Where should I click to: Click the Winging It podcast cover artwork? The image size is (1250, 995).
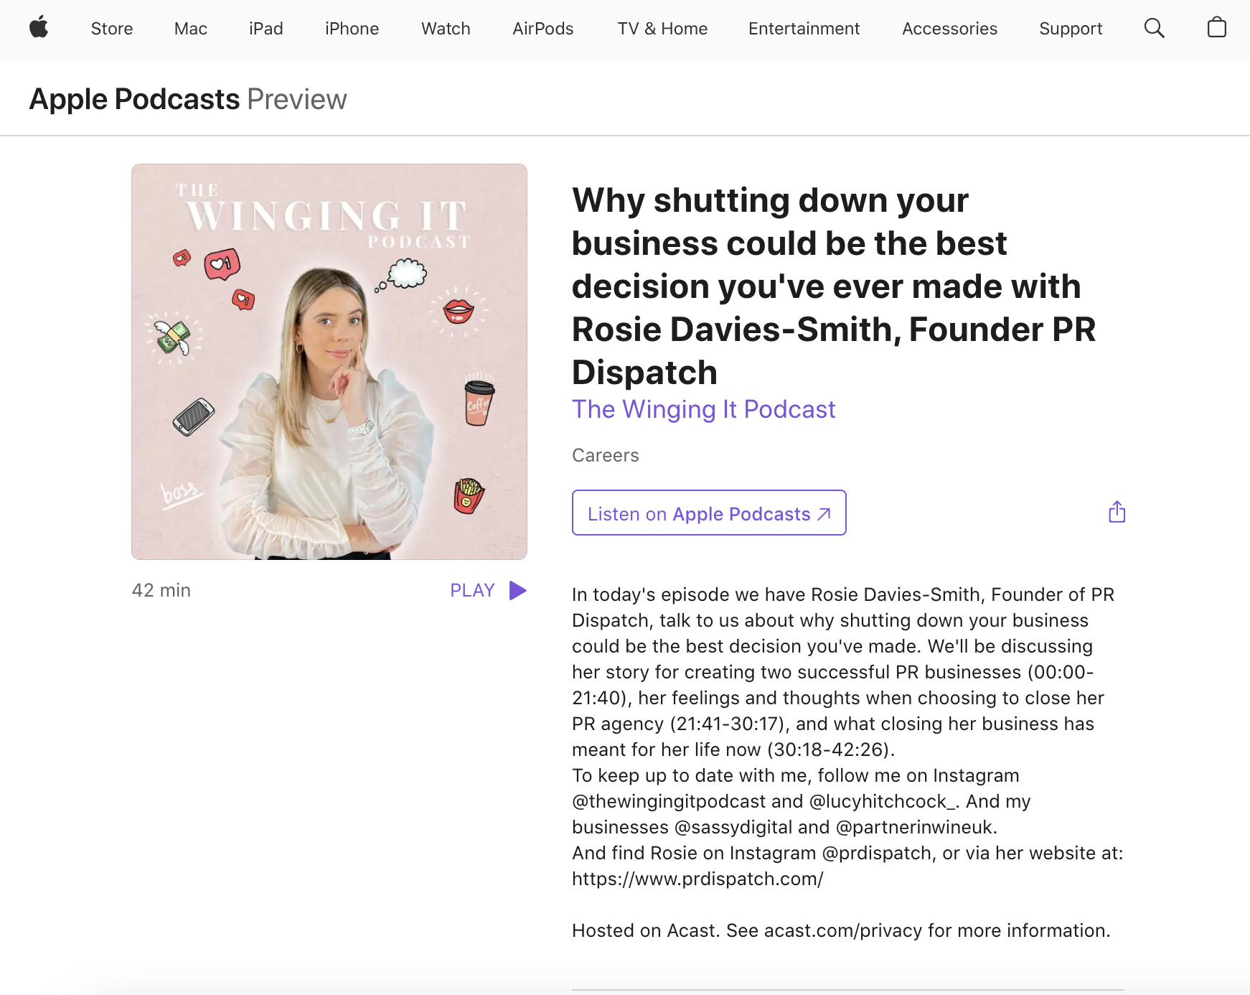[329, 362]
